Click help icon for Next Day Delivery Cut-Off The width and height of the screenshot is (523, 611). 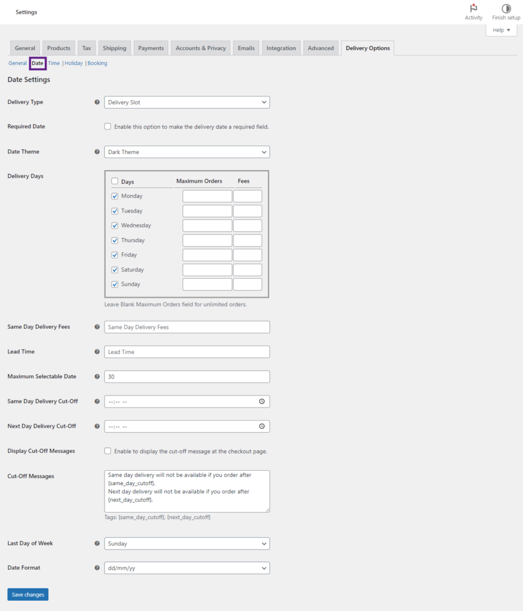(97, 426)
